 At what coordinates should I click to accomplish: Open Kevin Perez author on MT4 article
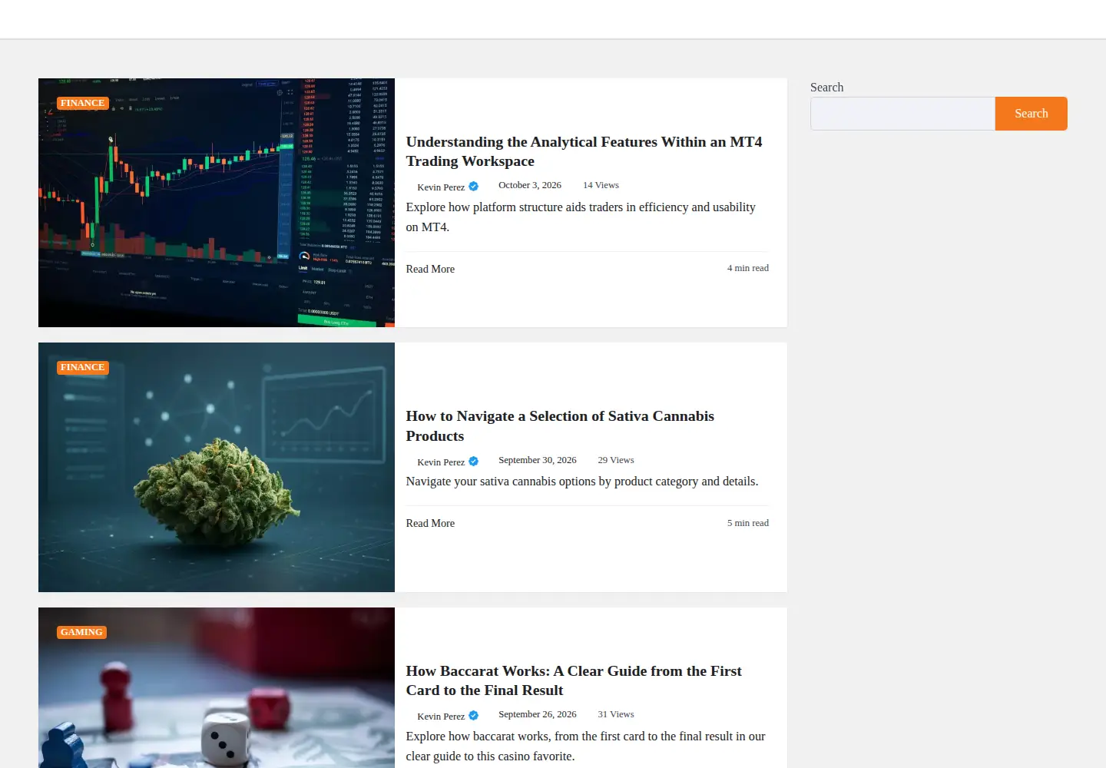point(441,187)
